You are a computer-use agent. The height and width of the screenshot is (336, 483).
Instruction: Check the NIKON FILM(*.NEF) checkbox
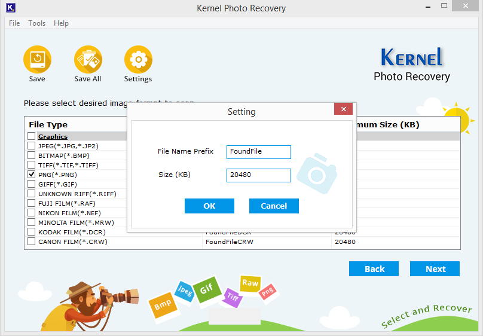click(32, 213)
